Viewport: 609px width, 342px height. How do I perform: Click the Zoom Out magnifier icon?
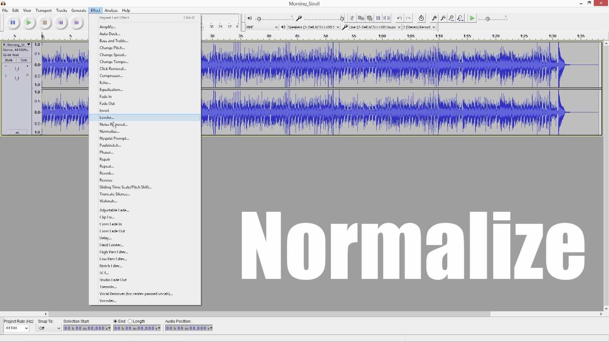click(x=443, y=18)
